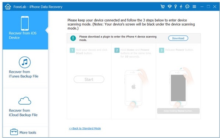Open the hamburger menu icon
Screen dimensions: 220x138
(x=194, y=7)
